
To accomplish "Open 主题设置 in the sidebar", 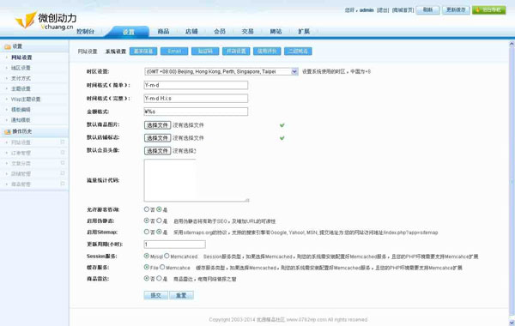I will 21,88.
